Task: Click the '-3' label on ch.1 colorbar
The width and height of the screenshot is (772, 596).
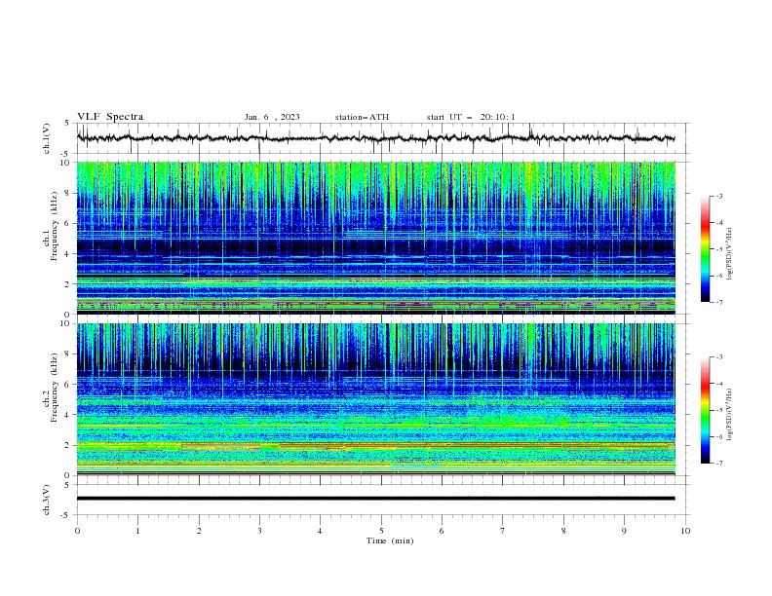Action: [718, 196]
